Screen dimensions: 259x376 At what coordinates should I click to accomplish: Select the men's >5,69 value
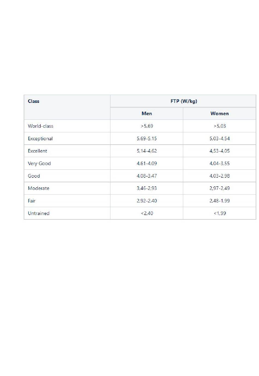[147, 126]
